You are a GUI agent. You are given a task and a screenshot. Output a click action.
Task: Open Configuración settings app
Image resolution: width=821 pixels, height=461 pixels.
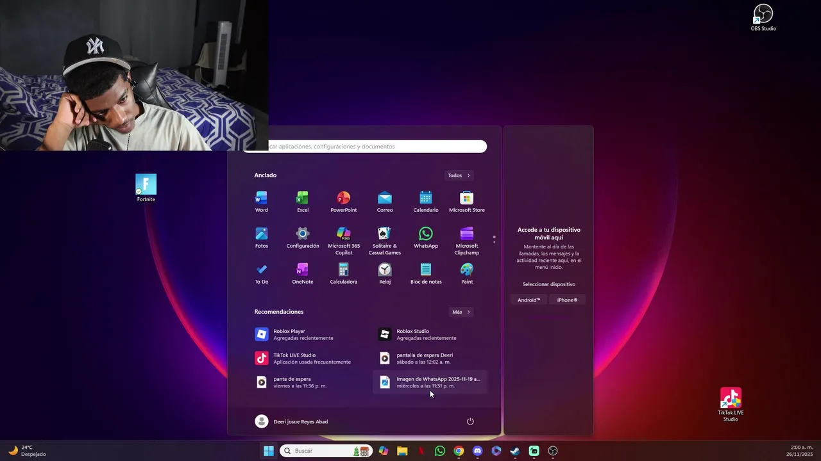click(x=302, y=238)
